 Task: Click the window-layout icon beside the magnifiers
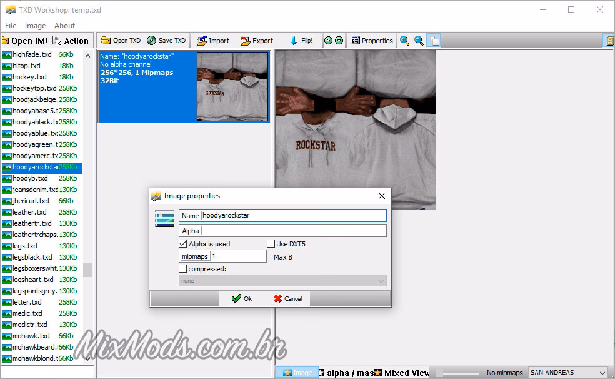click(x=434, y=41)
